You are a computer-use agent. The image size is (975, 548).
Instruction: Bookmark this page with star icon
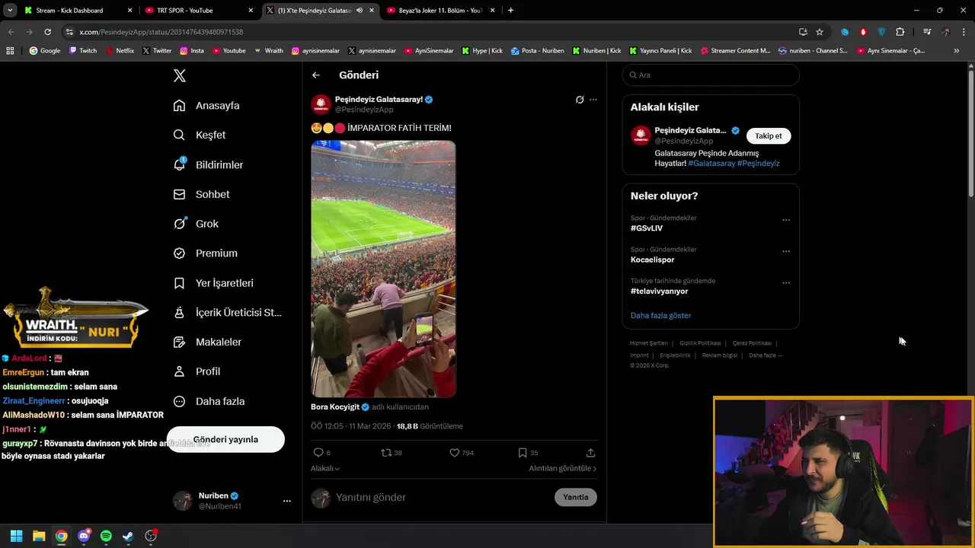click(x=820, y=32)
